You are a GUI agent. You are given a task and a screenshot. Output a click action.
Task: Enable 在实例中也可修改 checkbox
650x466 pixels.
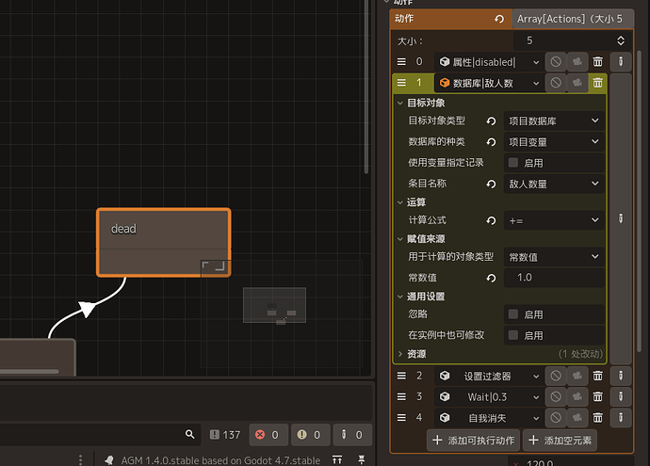point(513,335)
